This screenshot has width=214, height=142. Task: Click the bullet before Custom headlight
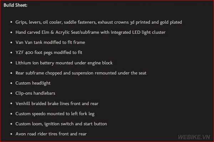[11, 83]
